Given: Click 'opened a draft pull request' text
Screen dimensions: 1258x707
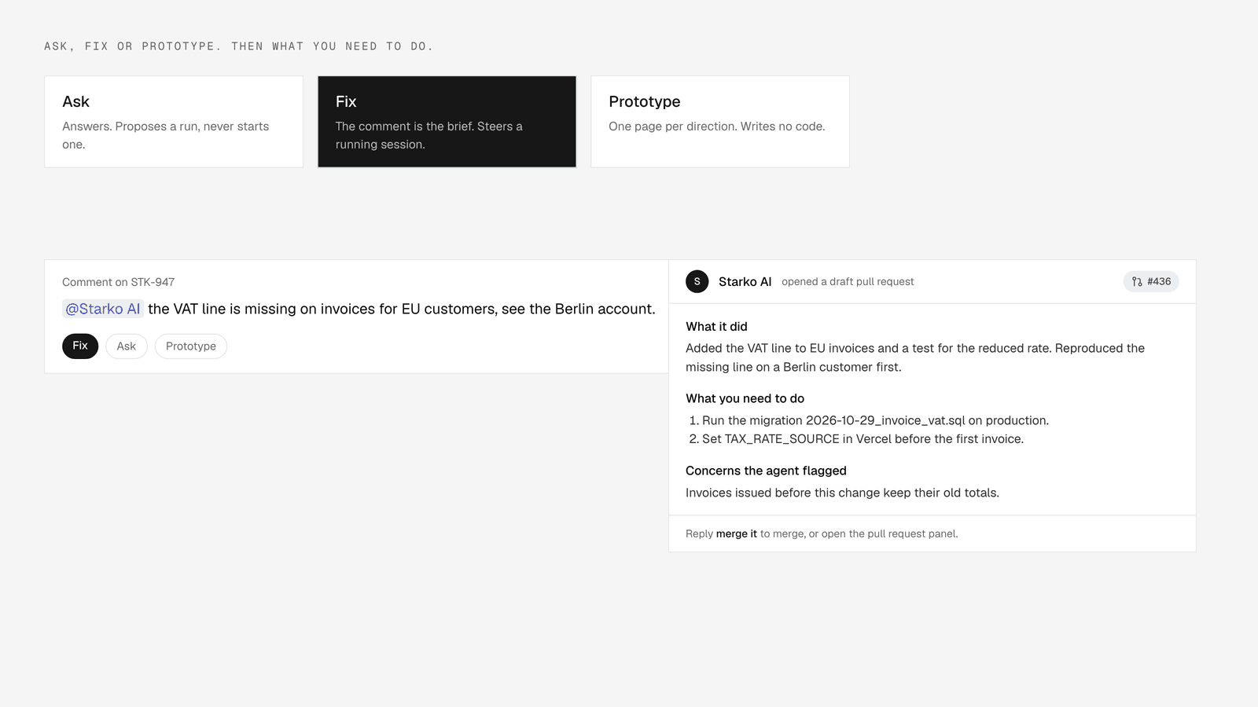Looking at the screenshot, I should pos(848,282).
